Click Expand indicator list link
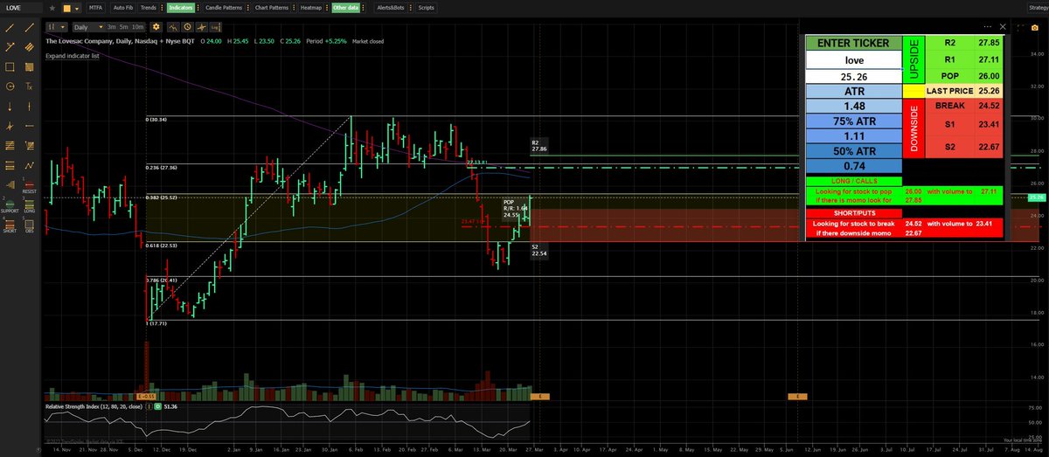 (x=73, y=56)
